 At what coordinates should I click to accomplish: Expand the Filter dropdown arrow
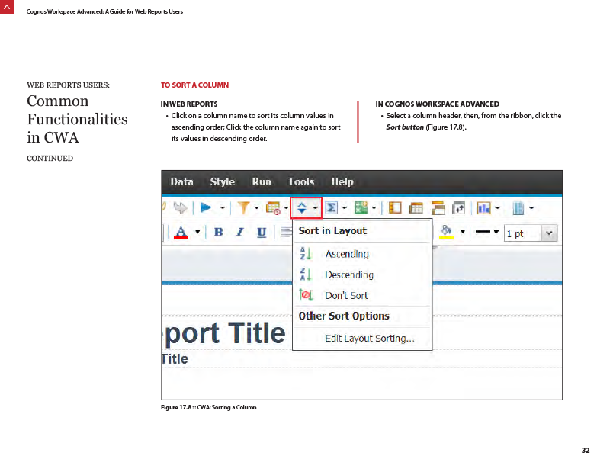(257, 208)
